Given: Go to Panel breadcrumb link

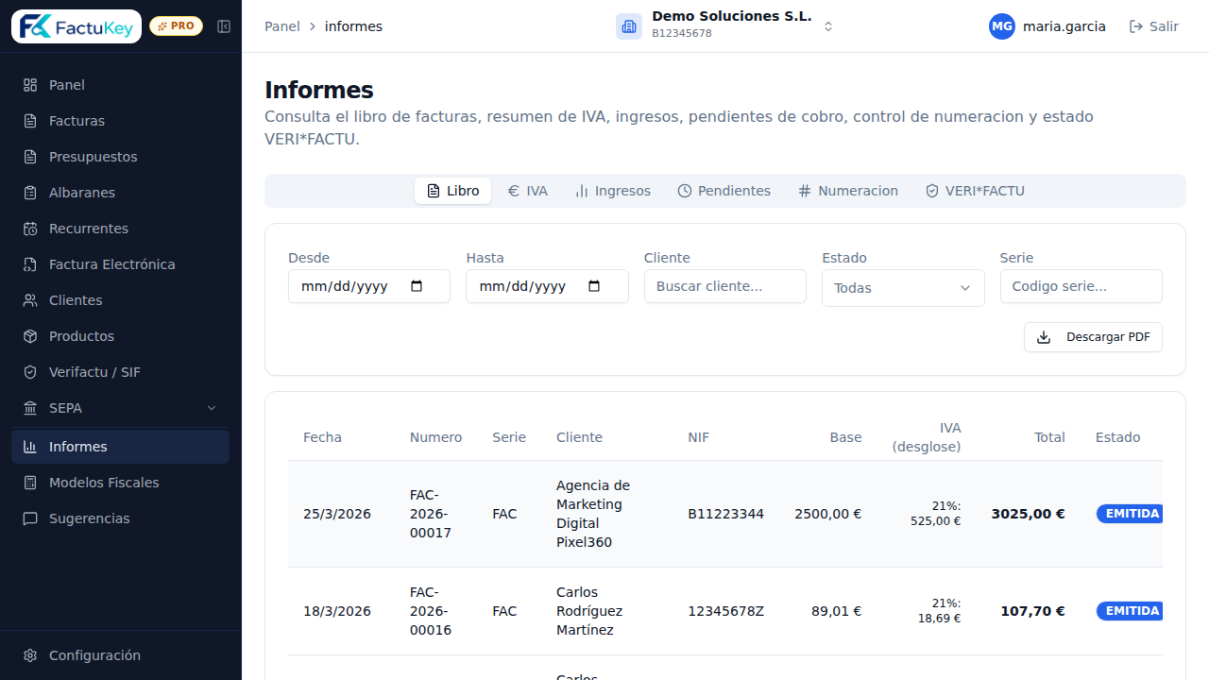Looking at the screenshot, I should coord(282,26).
